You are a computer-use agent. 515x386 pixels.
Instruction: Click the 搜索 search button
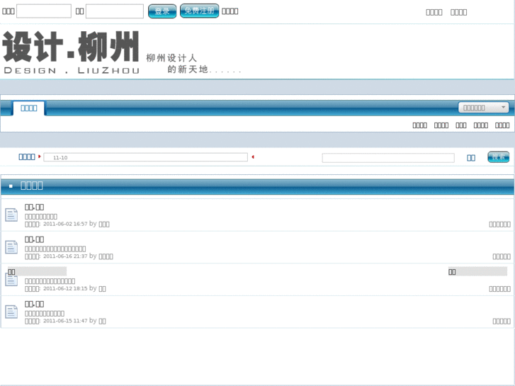[x=498, y=157]
